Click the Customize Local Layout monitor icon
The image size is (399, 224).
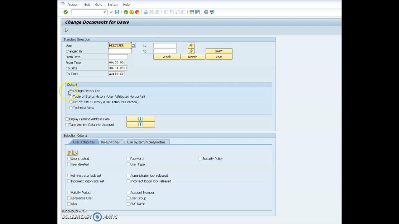point(212,12)
